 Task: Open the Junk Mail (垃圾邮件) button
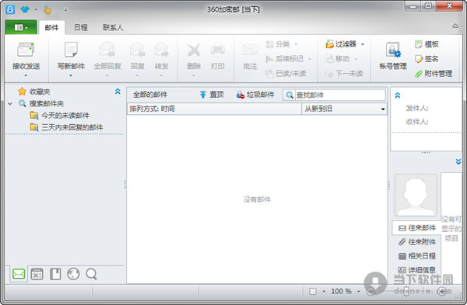tap(255, 95)
